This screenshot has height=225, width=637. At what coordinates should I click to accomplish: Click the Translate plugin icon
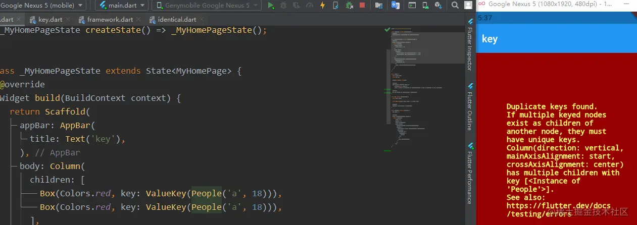pos(396,6)
